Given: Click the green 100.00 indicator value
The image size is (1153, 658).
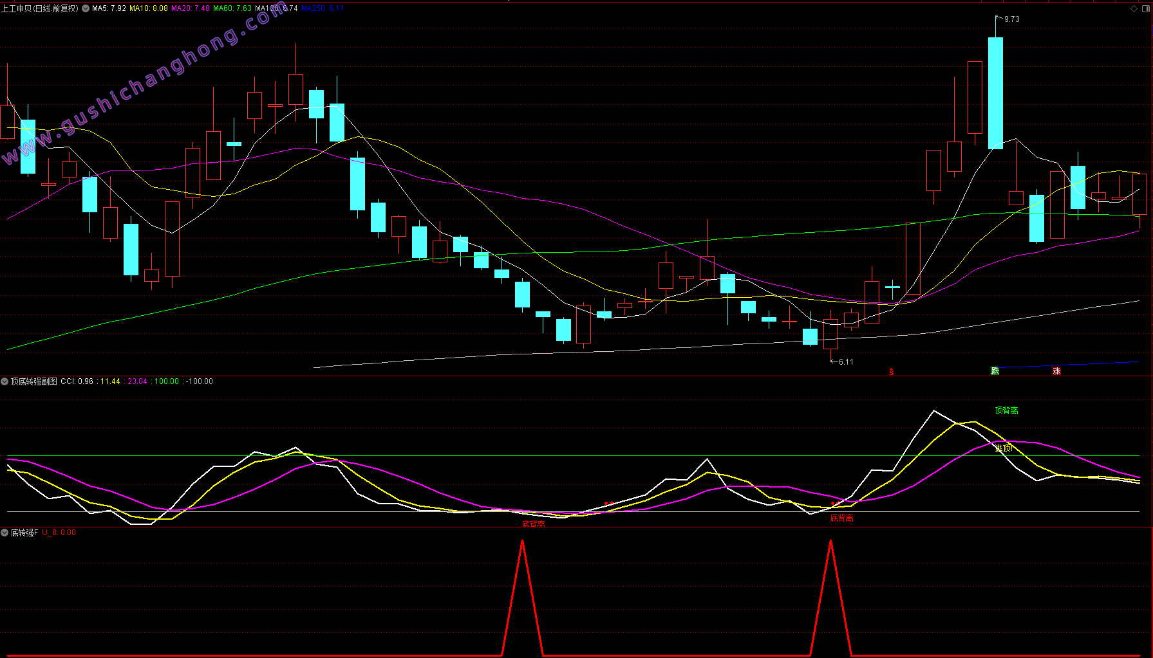Looking at the screenshot, I should 167,381.
